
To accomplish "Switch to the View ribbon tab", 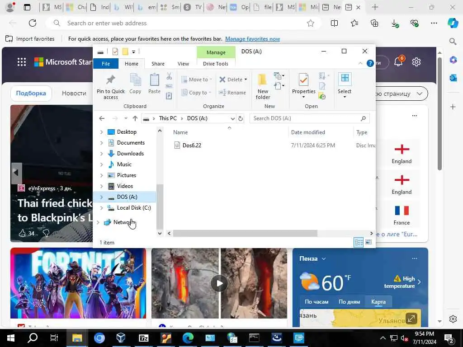I will click(183, 64).
